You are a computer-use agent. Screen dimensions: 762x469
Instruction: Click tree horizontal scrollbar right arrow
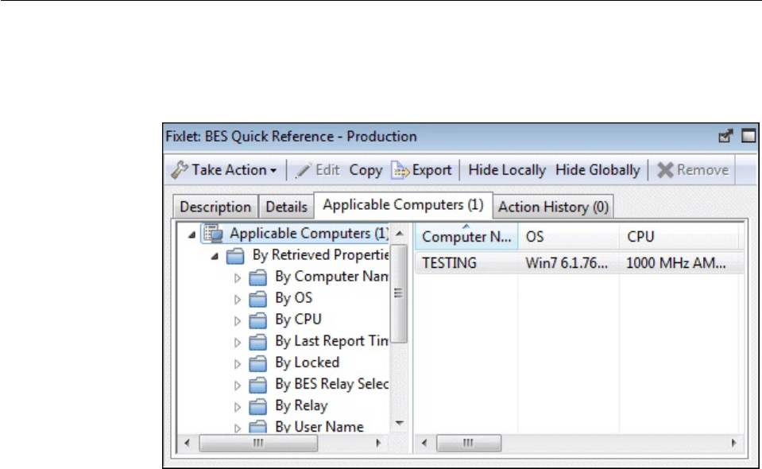pos(378,443)
